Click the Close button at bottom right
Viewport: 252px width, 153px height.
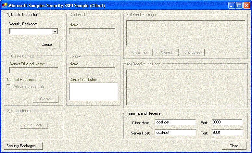click(234, 146)
